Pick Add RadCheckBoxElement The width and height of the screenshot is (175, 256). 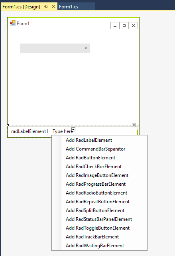[99, 167]
